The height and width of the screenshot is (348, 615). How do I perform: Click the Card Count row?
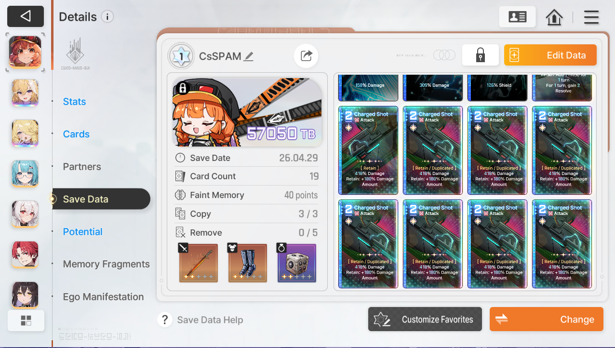point(246,176)
